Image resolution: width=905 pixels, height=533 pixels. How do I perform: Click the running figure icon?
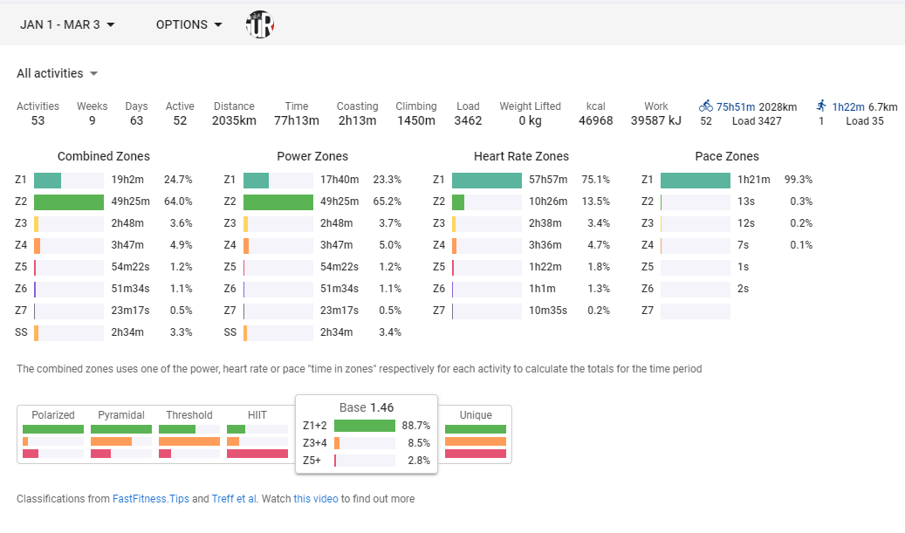point(821,106)
